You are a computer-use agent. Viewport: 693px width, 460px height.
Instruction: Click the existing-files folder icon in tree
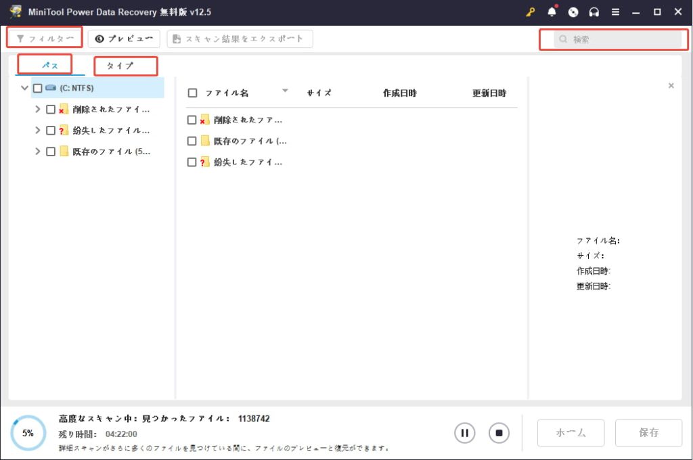pyautogui.click(x=64, y=152)
